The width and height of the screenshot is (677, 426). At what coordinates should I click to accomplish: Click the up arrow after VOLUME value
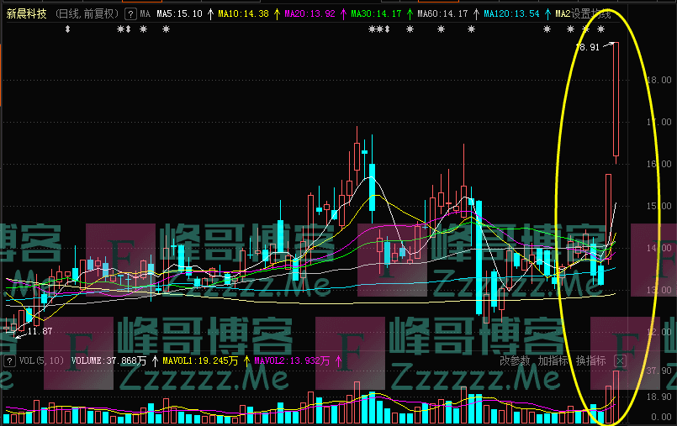[x=154, y=360]
